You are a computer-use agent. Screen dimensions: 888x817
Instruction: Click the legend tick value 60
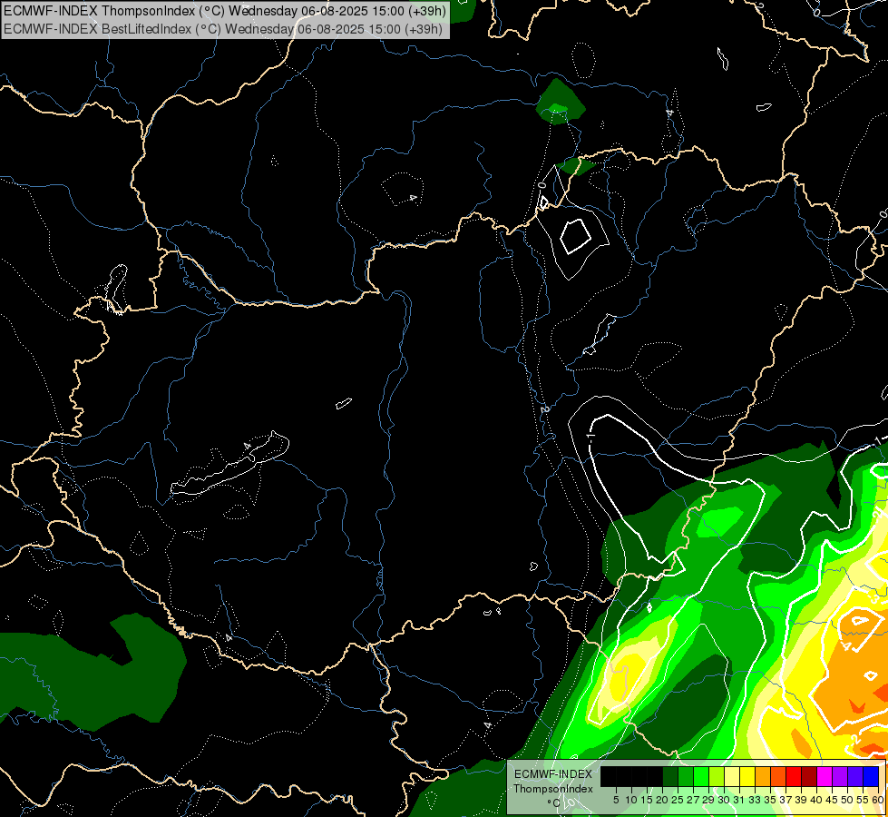point(878,800)
